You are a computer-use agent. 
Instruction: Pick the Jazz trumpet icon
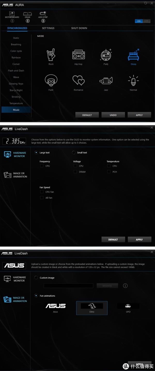tap(106, 81)
